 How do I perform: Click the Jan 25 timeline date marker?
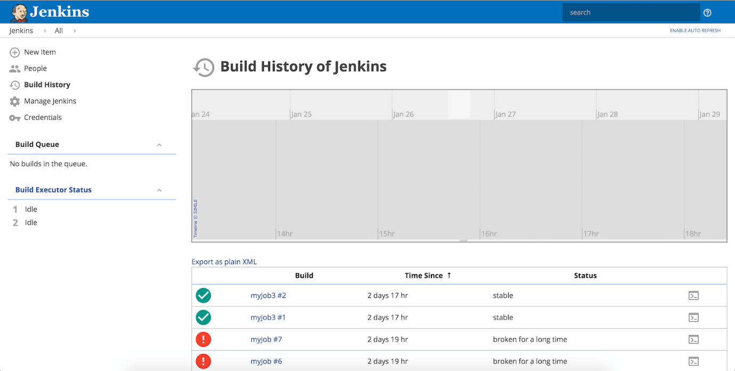click(301, 114)
